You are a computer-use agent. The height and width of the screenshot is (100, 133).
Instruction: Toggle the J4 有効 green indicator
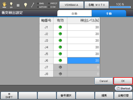click(60, 47)
